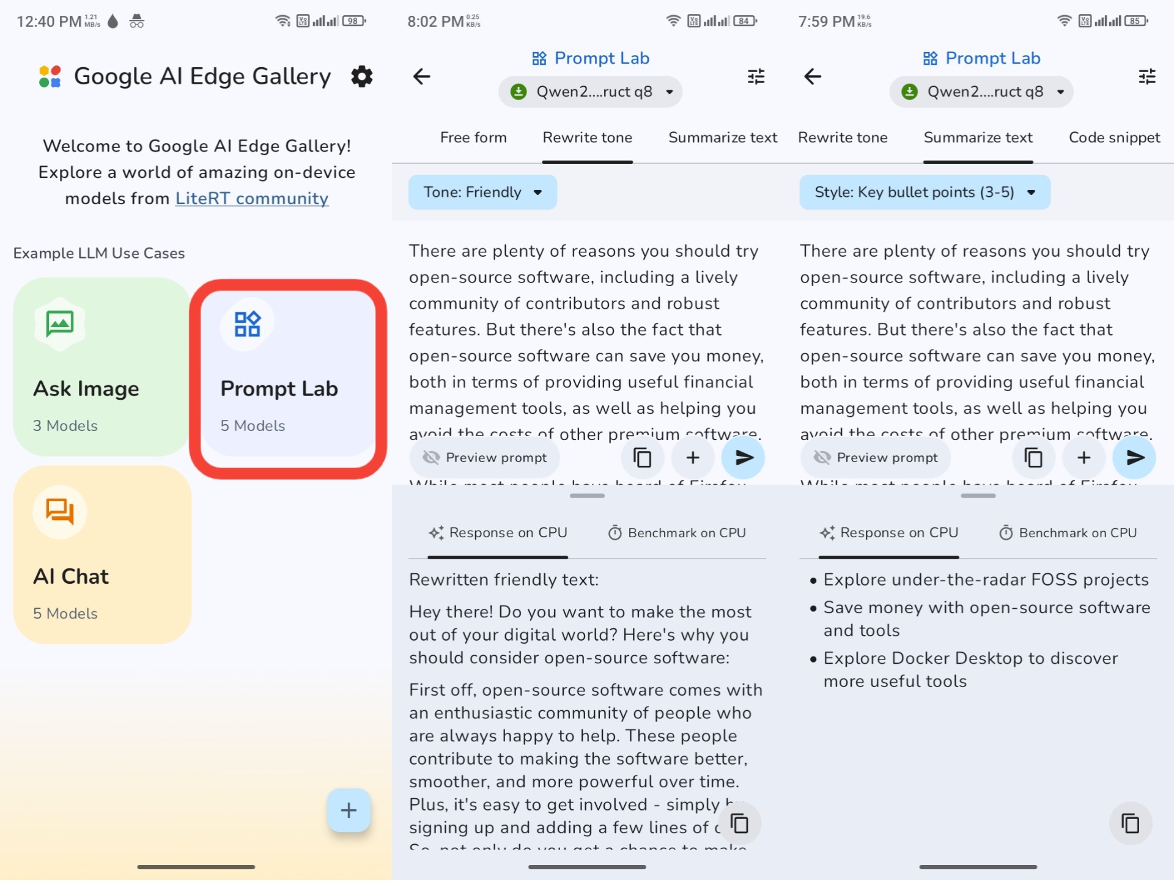Tap the floating plus button to add a model
Screen dimensions: 1174x882
(x=349, y=811)
